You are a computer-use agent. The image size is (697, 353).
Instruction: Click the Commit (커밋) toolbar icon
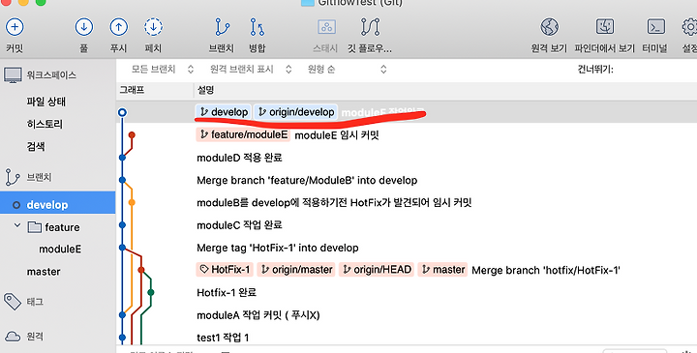15,27
